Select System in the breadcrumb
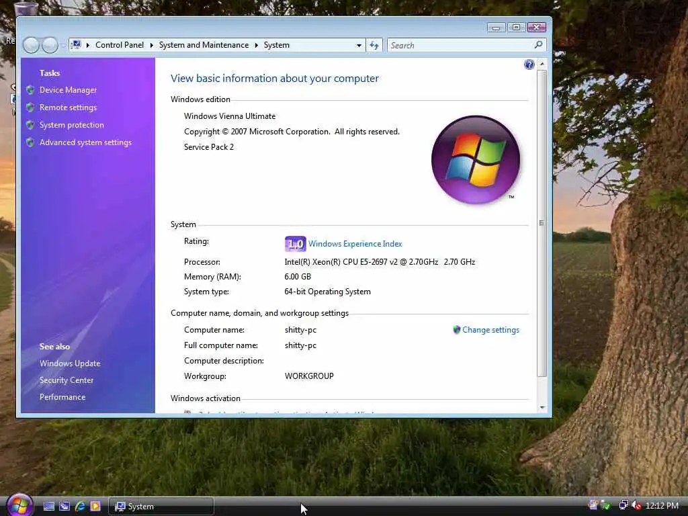Image resolution: width=688 pixels, height=516 pixels. click(x=276, y=45)
